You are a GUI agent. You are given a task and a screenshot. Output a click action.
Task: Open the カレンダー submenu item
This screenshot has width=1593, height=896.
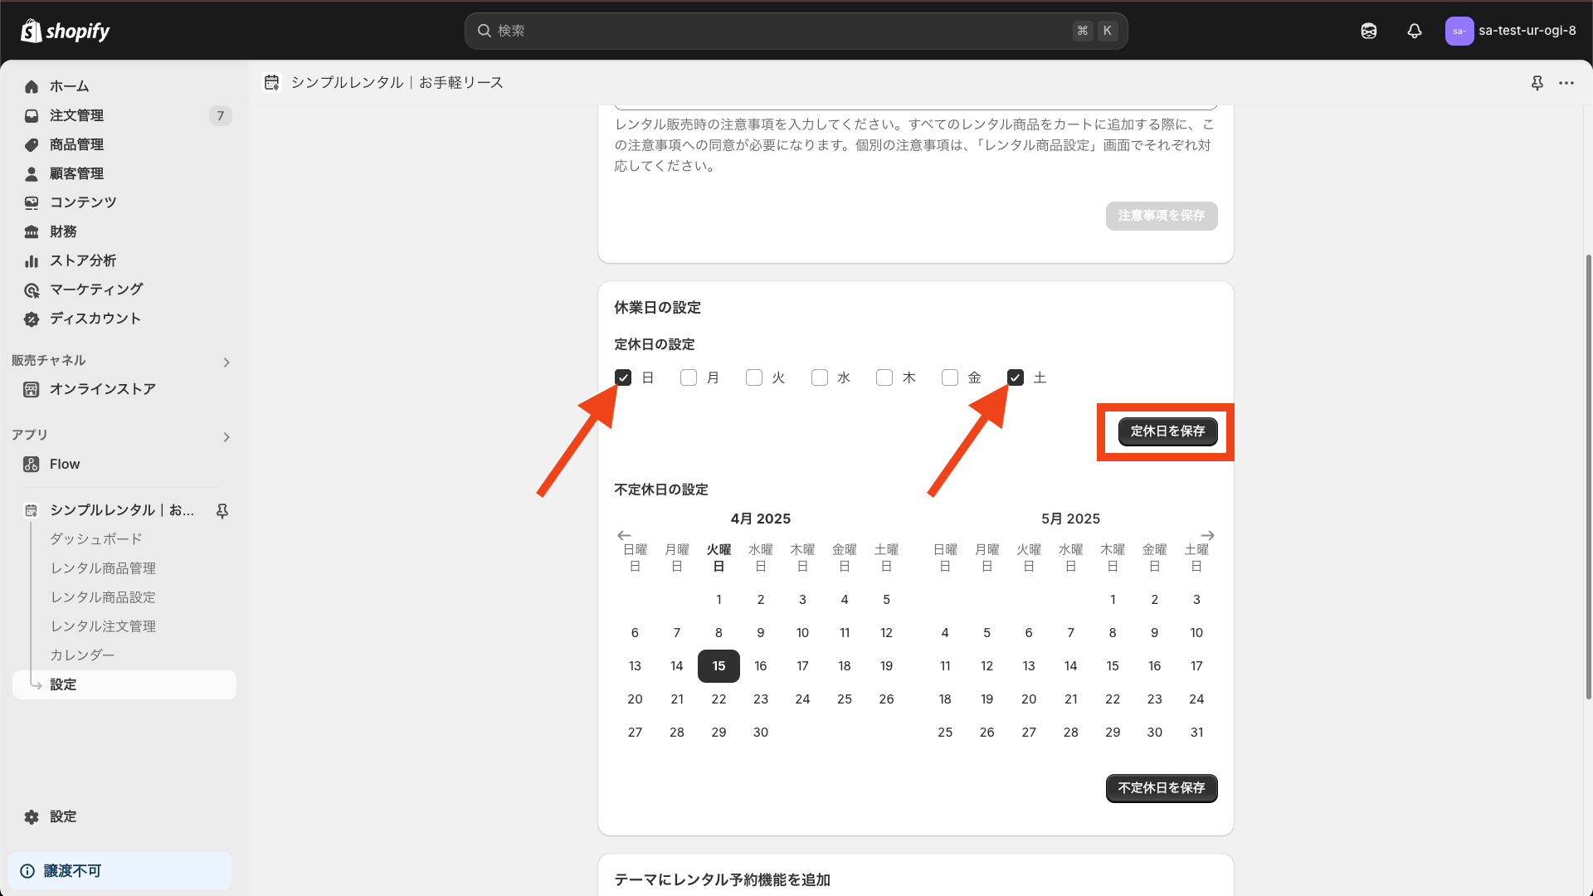82,655
